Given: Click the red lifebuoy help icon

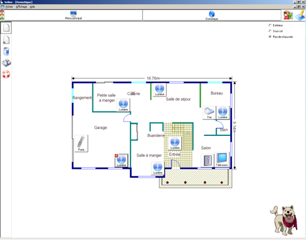Looking at the screenshot, I should coord(6,74).
